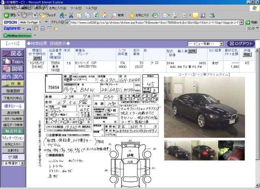Image resolution: width=260 pixels, height=189 pixels.
Task: Click the セリ順 sidebar button
Action: (x=13, y=157)
